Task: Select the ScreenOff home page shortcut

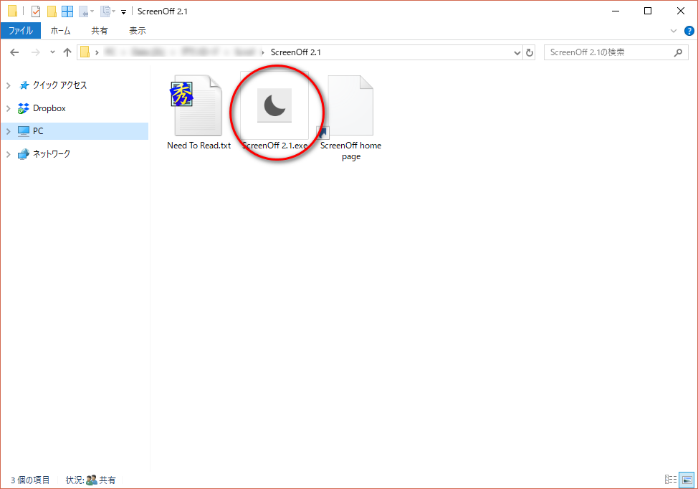Action: (x=350, y=108)
